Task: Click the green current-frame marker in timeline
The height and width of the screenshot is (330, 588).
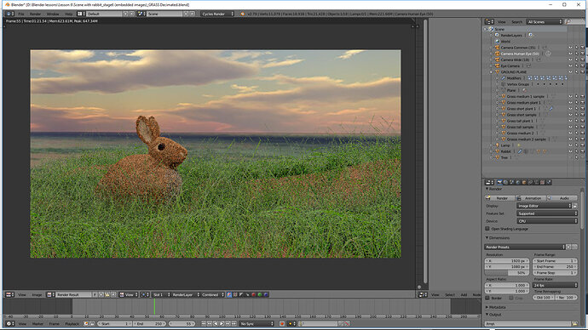Action: point(154,306)
